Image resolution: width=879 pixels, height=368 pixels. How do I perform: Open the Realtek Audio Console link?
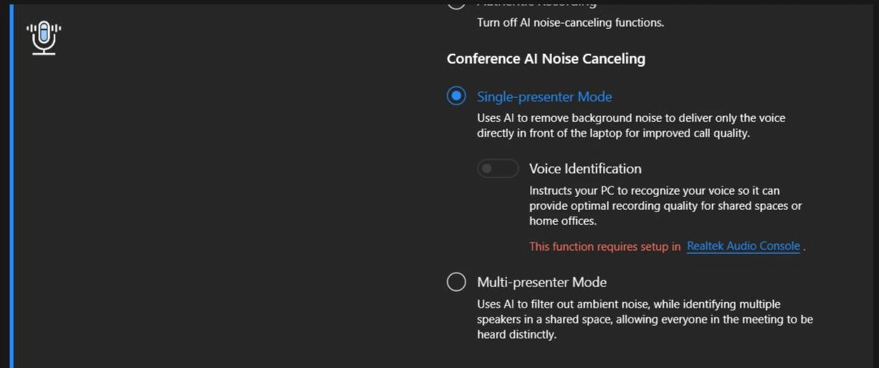[x=743, y=246]
